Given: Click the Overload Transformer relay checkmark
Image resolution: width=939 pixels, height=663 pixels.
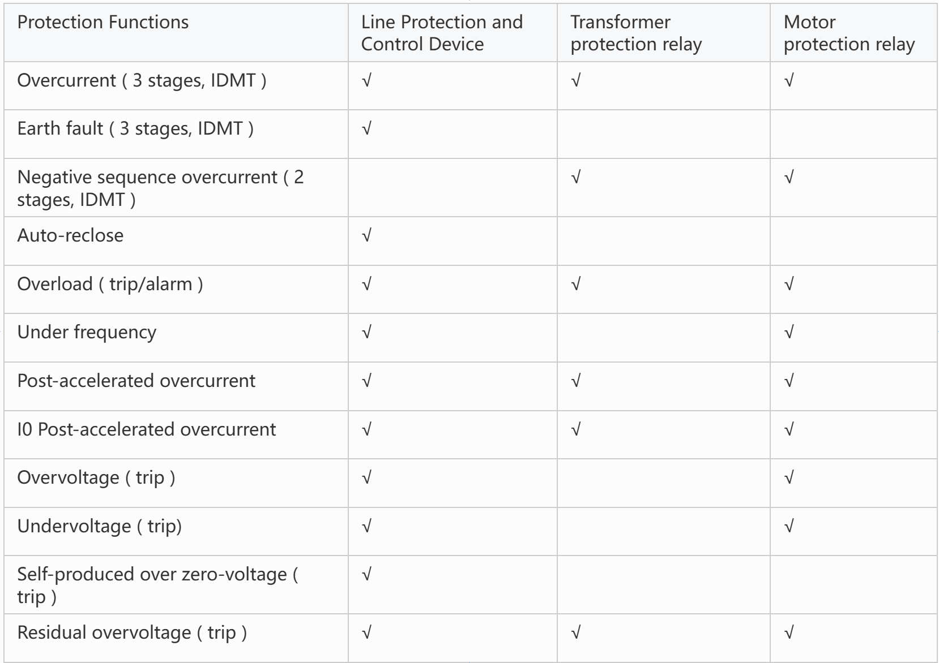Looking at the screenshot, I should pyautogui.click(x=576, y=283).
